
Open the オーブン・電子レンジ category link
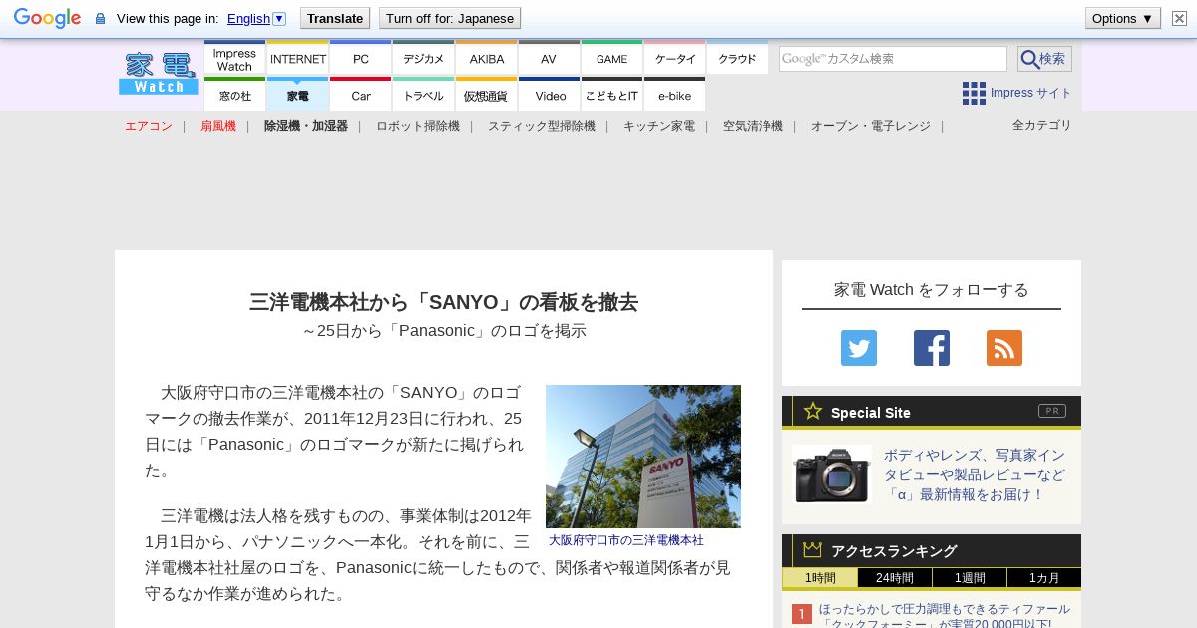[871, 126]
